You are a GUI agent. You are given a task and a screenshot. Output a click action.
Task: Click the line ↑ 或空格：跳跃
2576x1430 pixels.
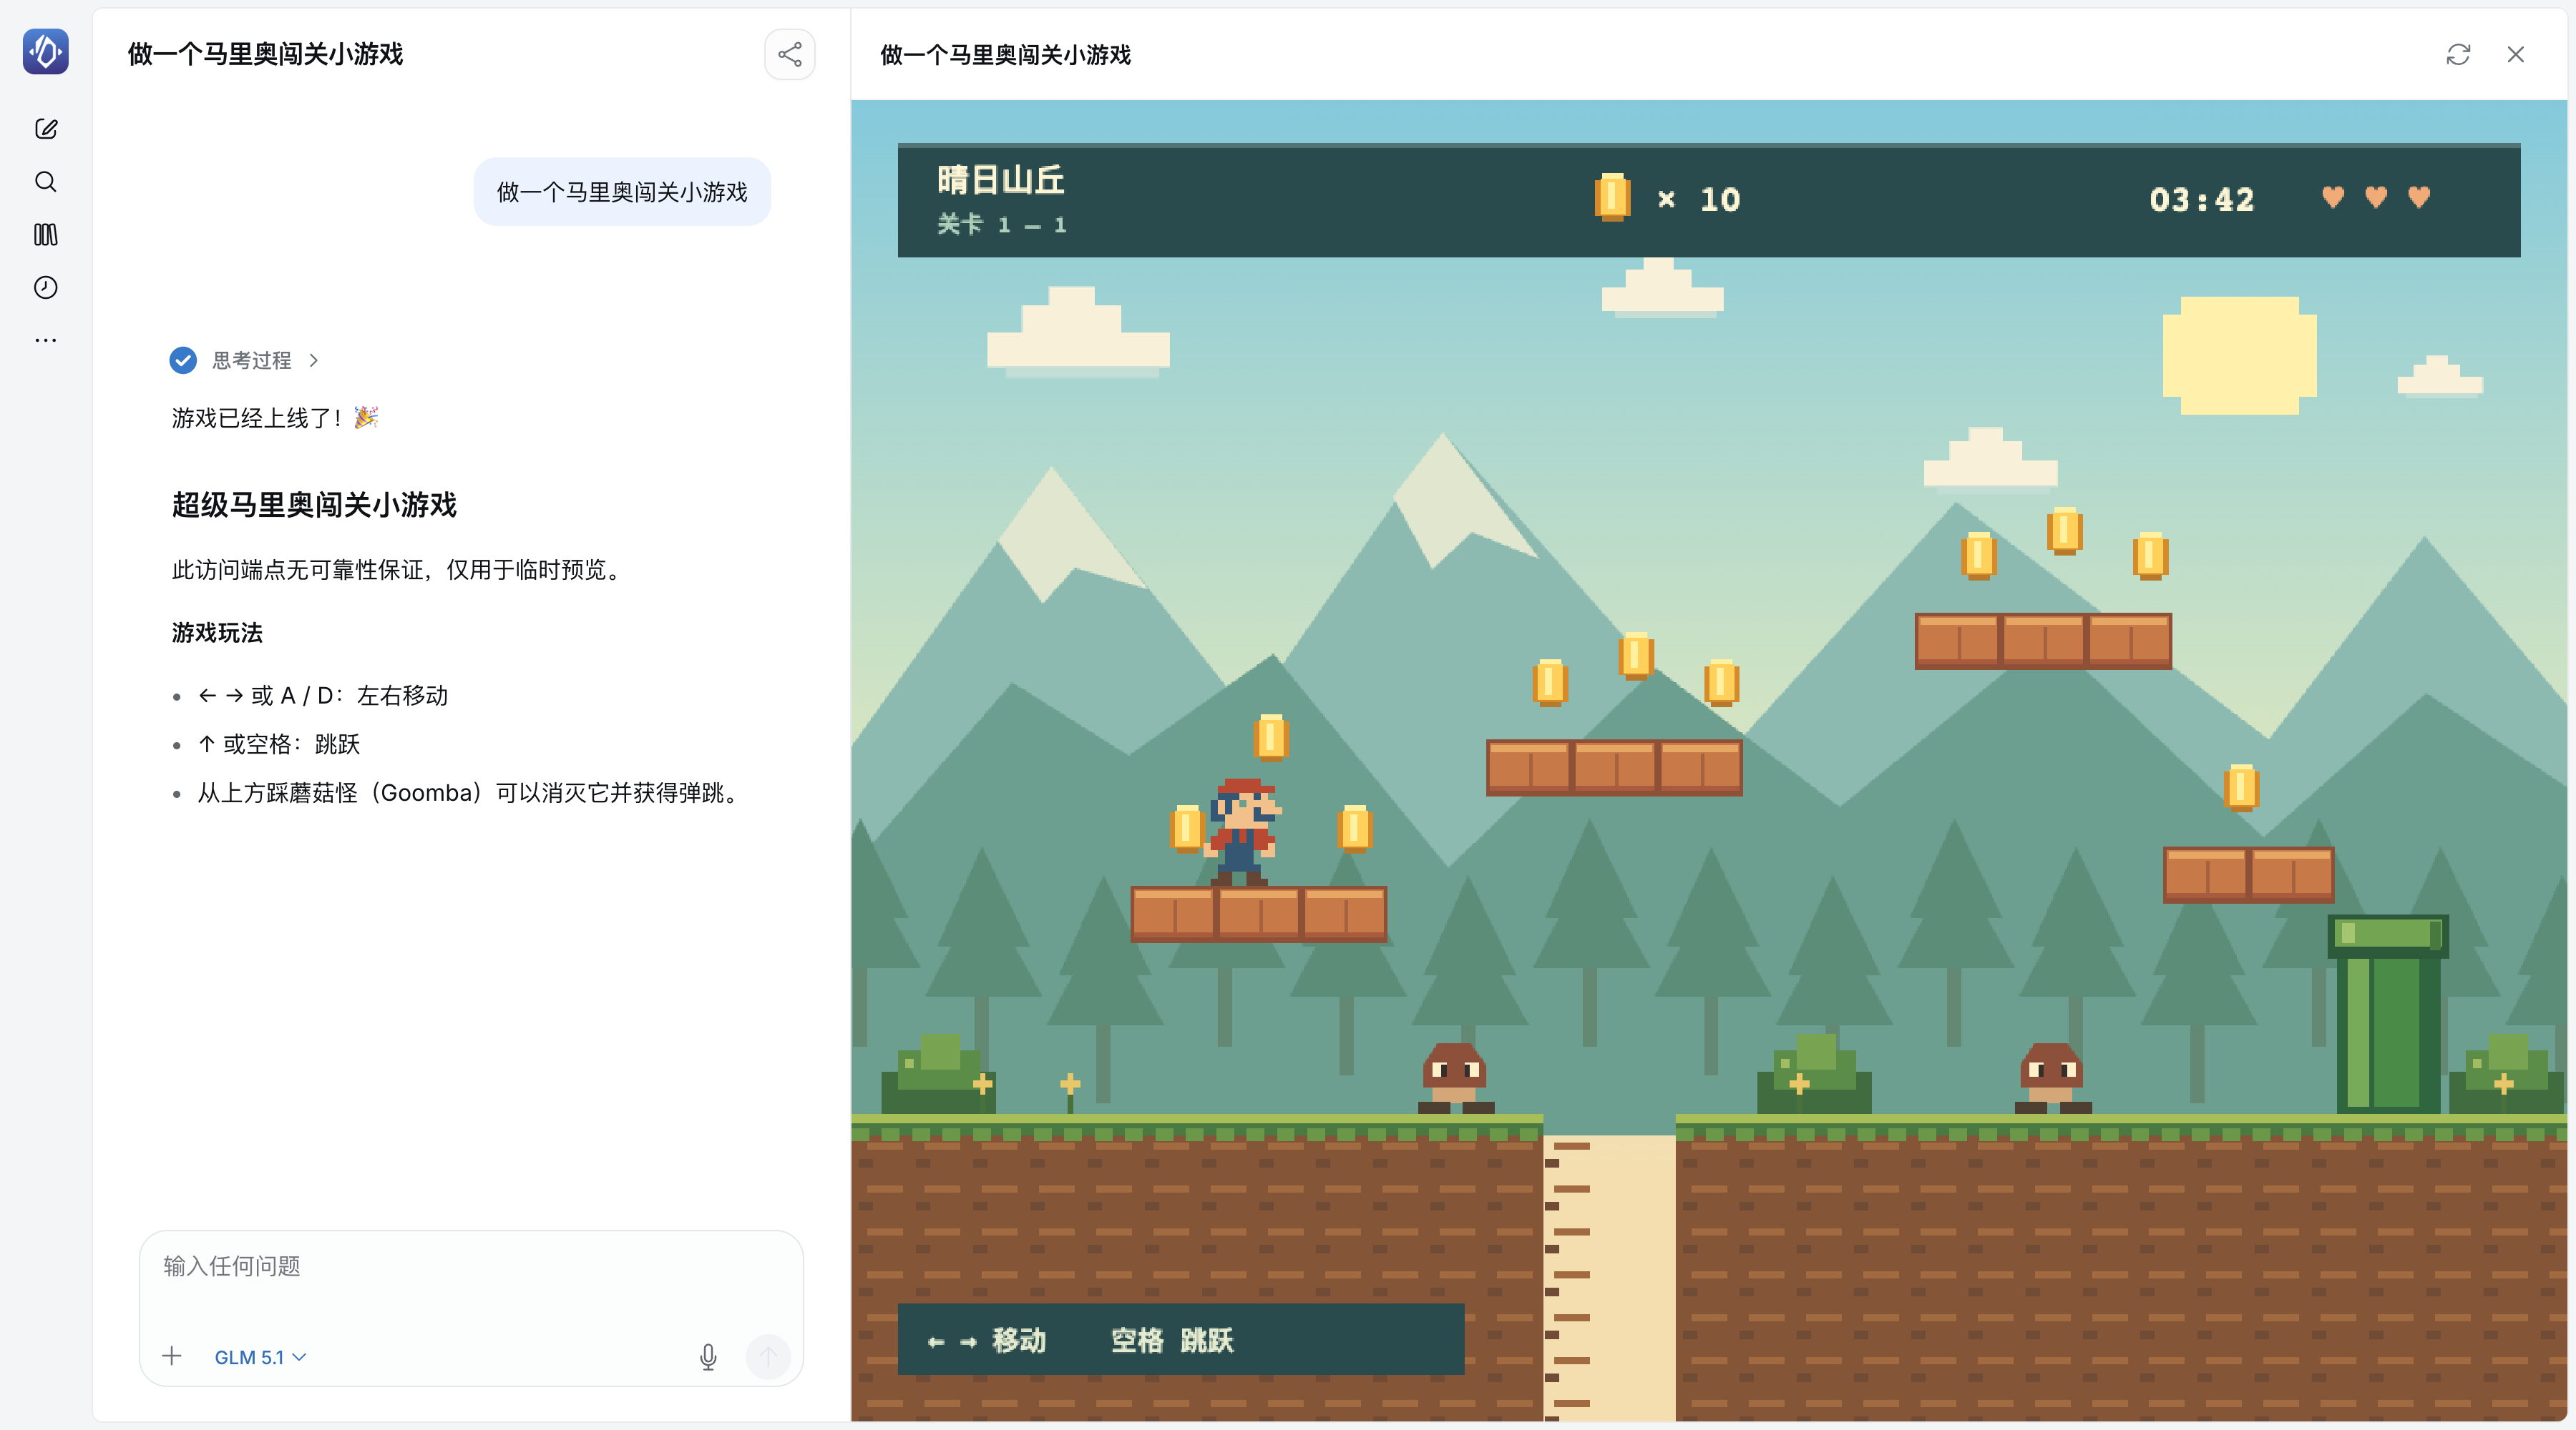[279, 744]
